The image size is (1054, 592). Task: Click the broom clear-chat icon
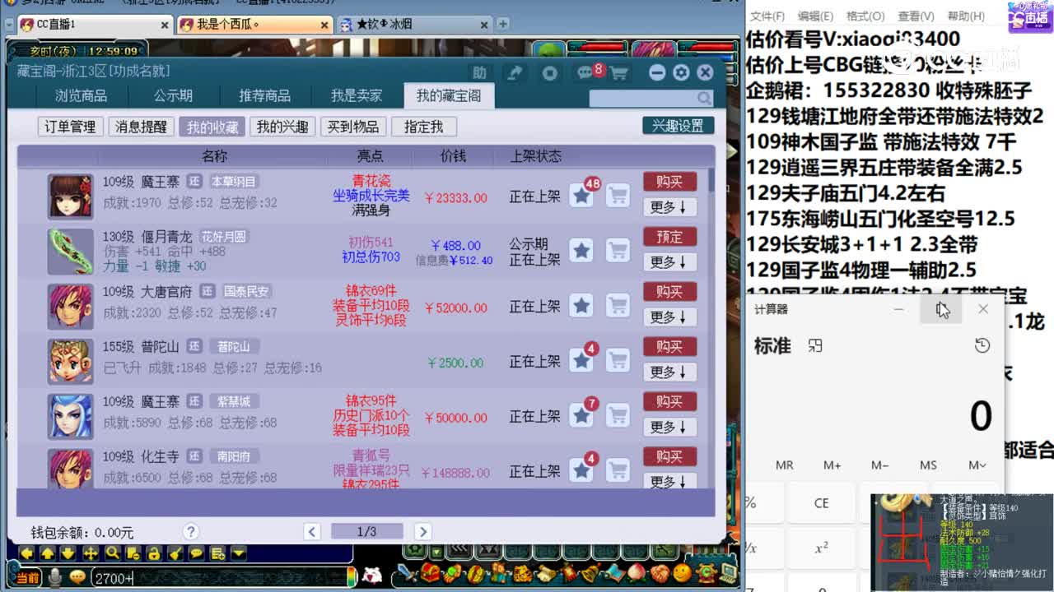coord(175,553)
